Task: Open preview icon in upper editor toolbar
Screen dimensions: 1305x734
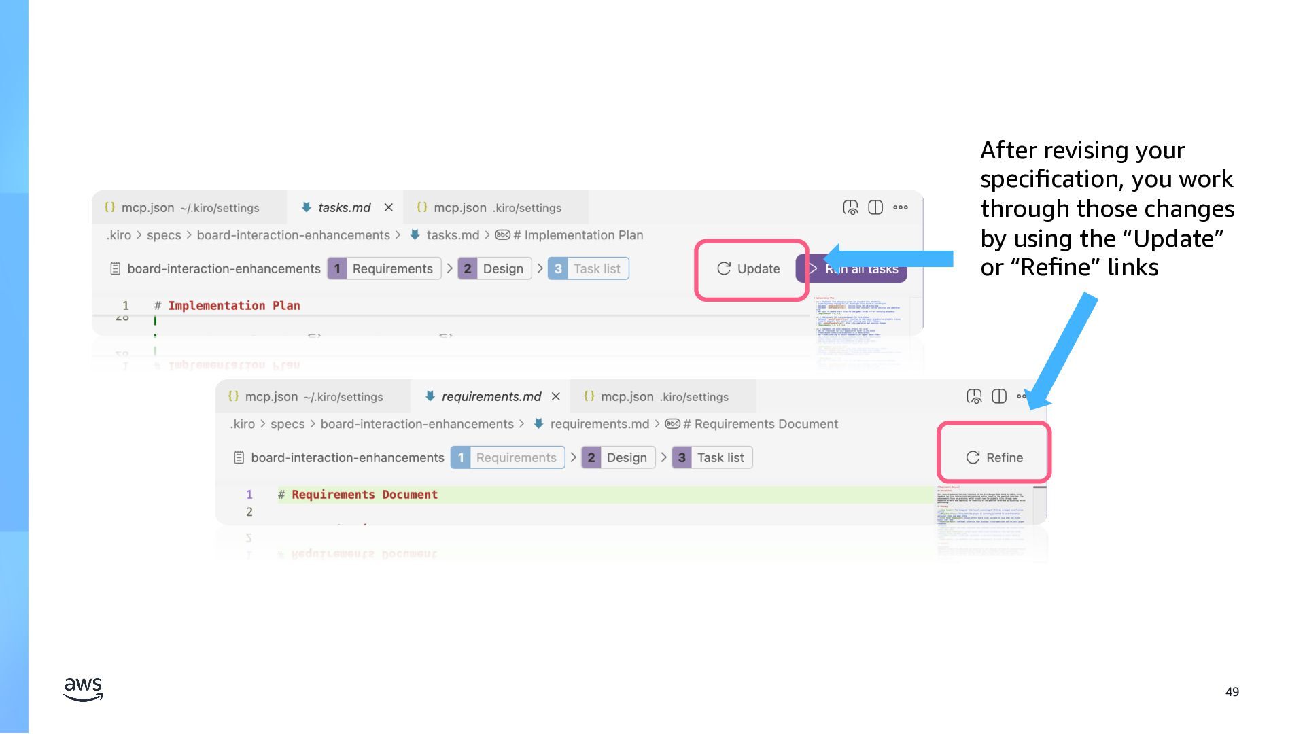Action: pos(850,207)
